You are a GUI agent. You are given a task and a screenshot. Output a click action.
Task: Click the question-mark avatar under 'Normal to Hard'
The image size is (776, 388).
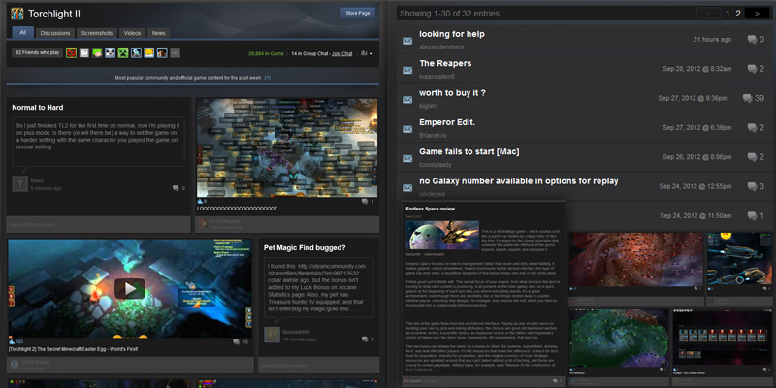point(20,183)
